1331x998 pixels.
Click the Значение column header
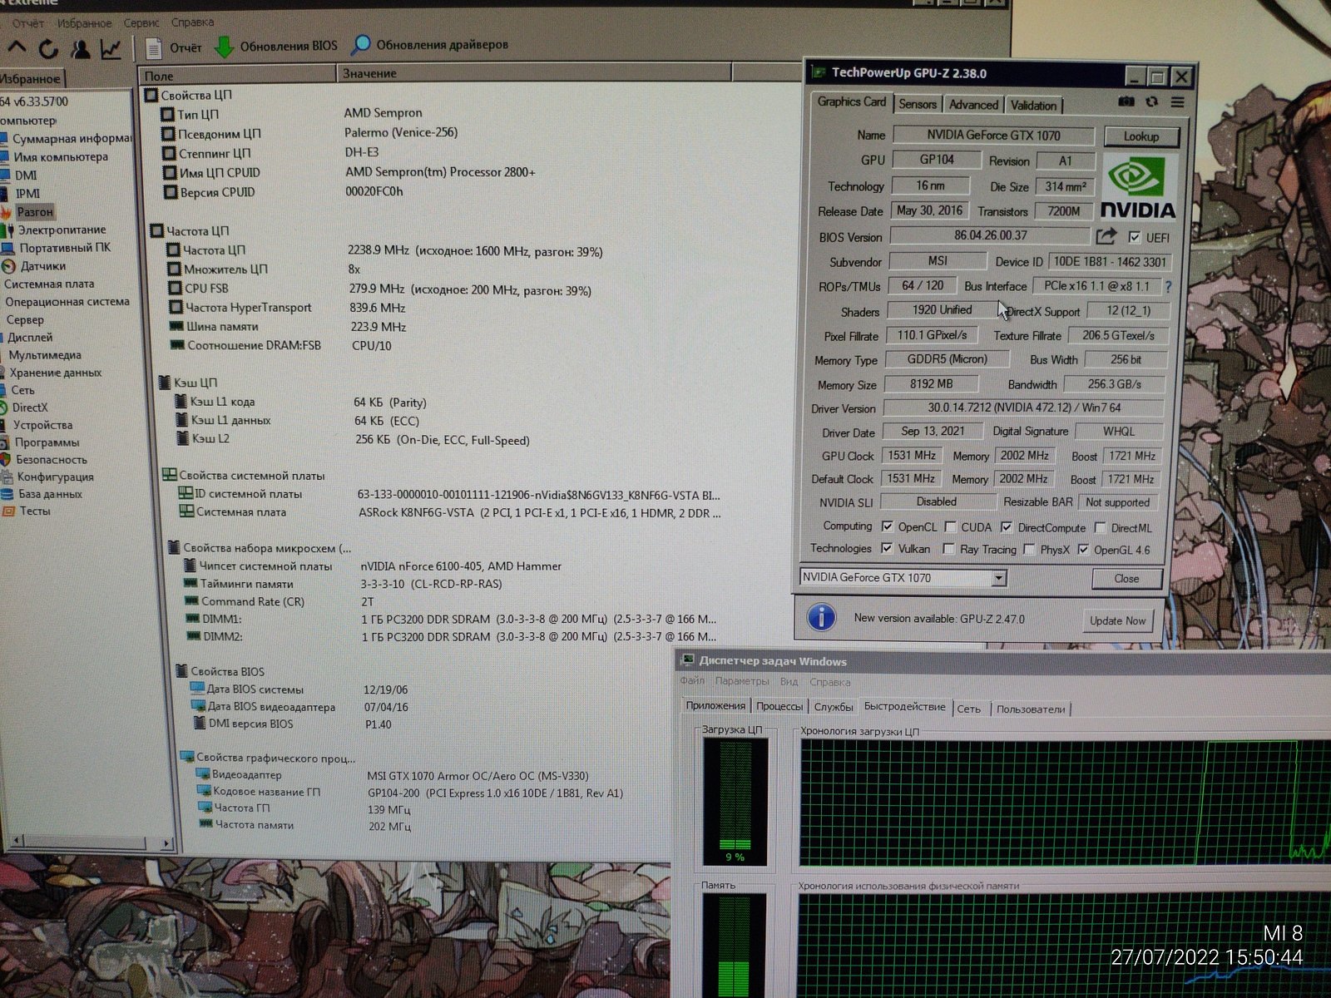(369, 74)
